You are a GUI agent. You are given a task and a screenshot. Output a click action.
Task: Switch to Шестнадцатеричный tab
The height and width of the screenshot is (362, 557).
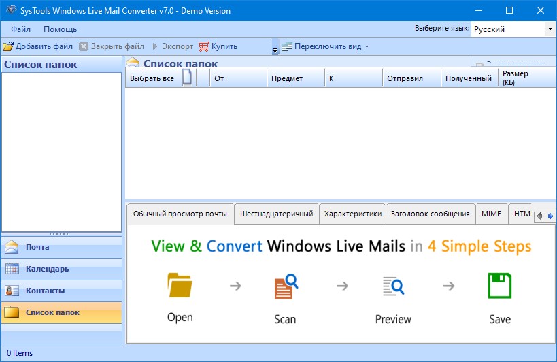277,214
